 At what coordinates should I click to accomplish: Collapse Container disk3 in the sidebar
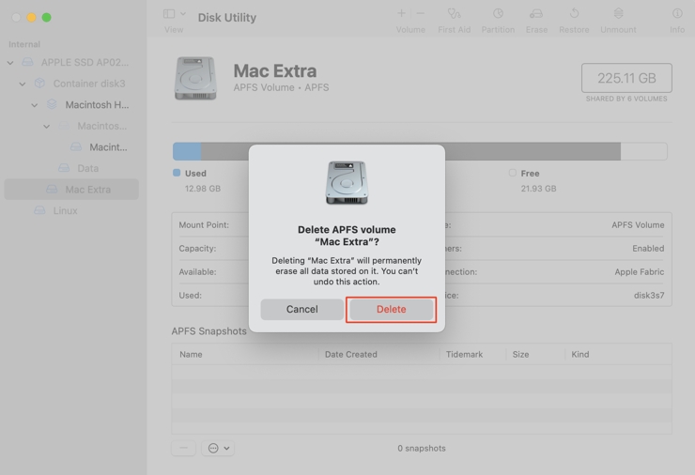(23, 84)
